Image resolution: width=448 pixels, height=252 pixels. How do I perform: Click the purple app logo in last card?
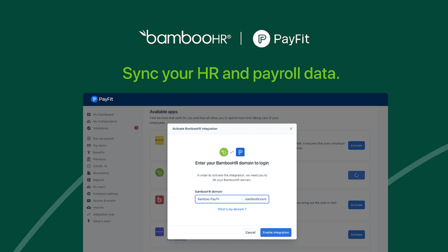click(x=159, y=232)
